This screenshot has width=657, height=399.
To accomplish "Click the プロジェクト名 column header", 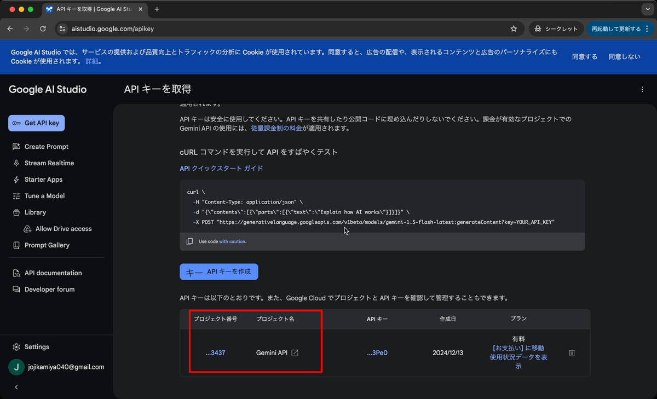I will pyautogui.click(x=275, y=319).
